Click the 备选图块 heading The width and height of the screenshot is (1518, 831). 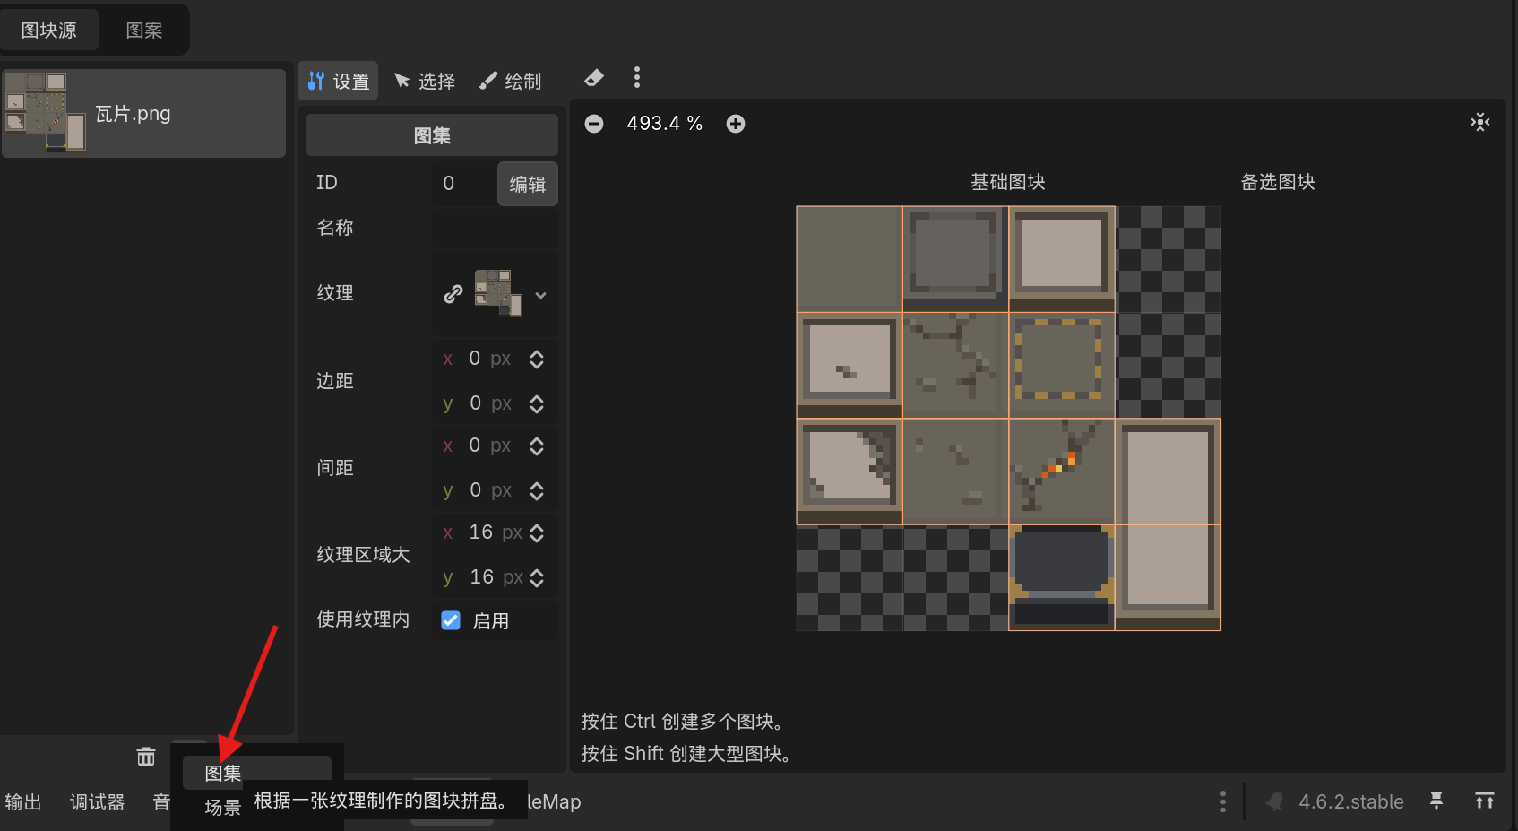tap(1278, 182)
